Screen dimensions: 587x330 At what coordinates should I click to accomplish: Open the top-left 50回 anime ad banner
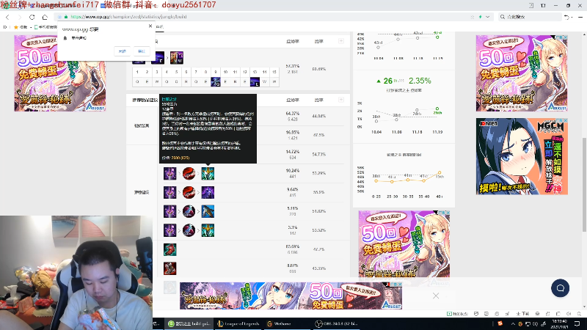click(x=60, y=73)
